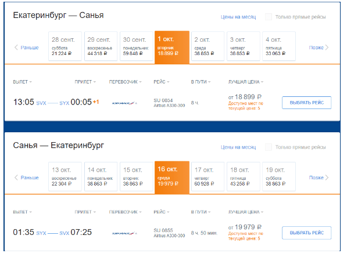Screen dimensions: 347x257
Task: Open Цены на месяц for return route
Action: (x=238, y=147)
